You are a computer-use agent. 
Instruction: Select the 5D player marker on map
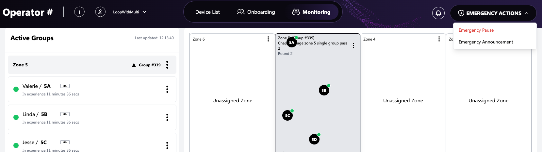[314, 140]
